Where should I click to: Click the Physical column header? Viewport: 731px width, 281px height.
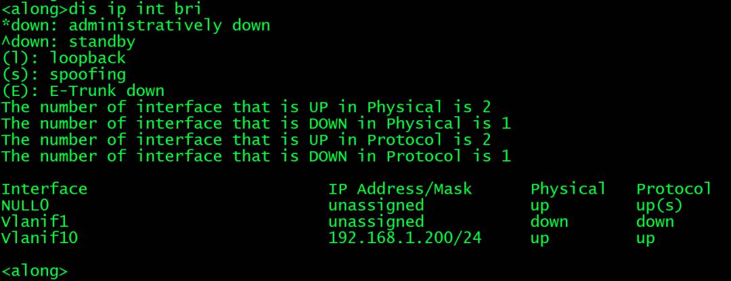click(568, 189)
